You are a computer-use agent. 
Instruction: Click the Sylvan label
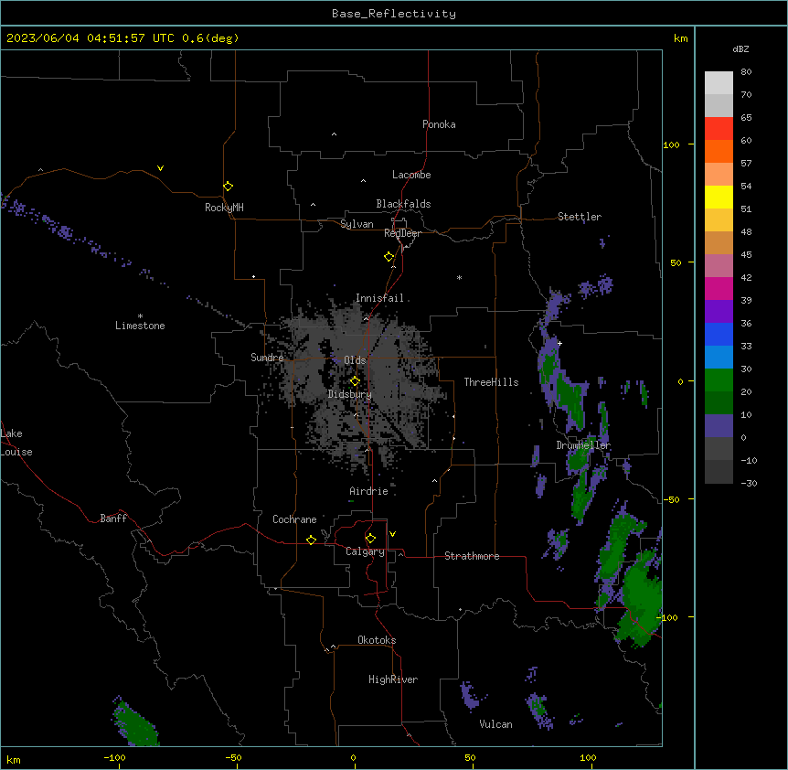point(357,224)
